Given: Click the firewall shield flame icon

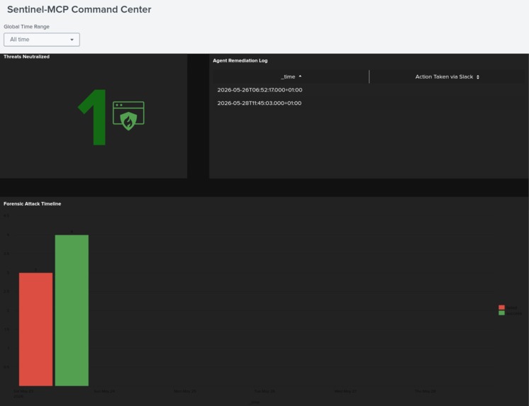Looking at the screenshot, I should (128, 115).
